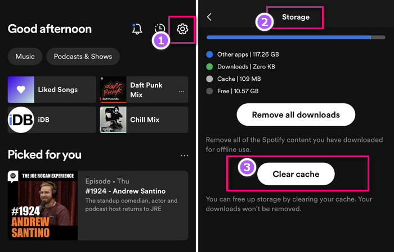
Task: Open three-dots menu beside Picked for you
Action: tap(184, 155)
